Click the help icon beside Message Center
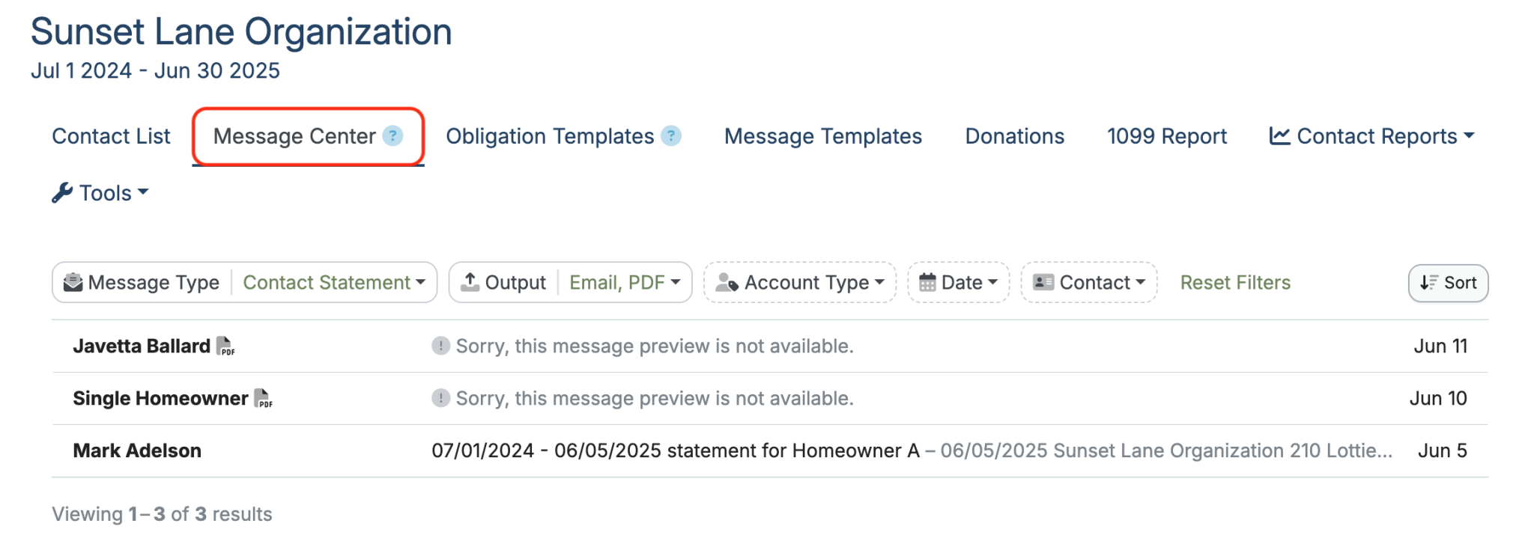The width and height of the screenshot is (1534, 544). click(x=392, y=135)
